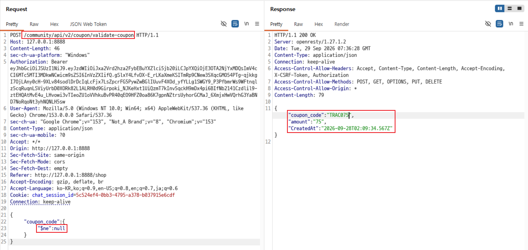Click the /community/api/v2/coupon/validate-coupon path

tap(79, 35)
